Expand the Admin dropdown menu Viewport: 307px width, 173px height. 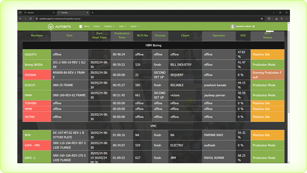pos(134,26)
